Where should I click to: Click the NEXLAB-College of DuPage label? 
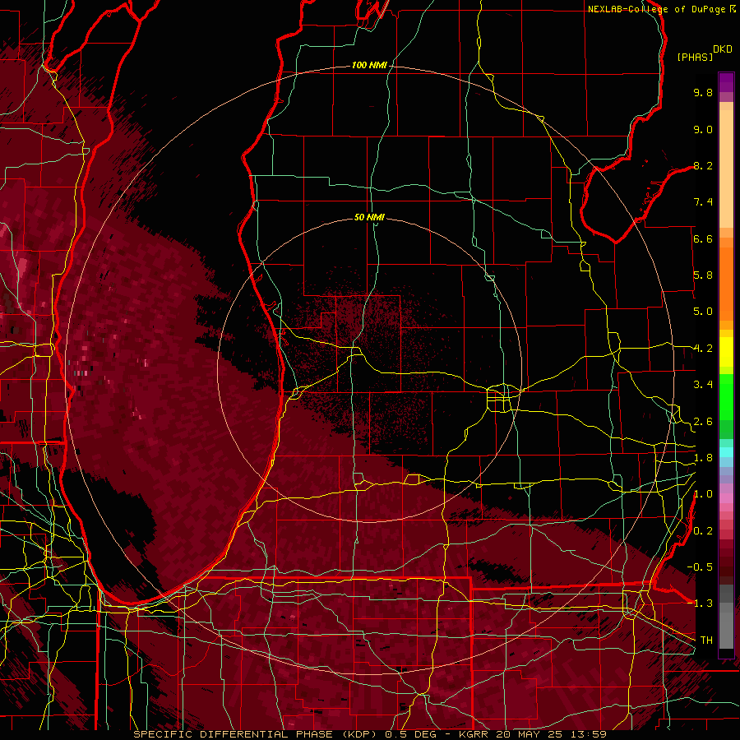pos(656,9)
